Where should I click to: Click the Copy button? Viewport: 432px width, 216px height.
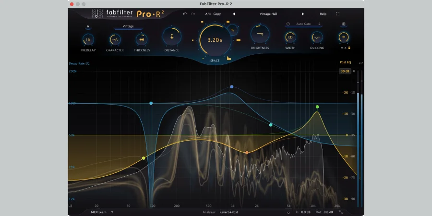point(217,14)
